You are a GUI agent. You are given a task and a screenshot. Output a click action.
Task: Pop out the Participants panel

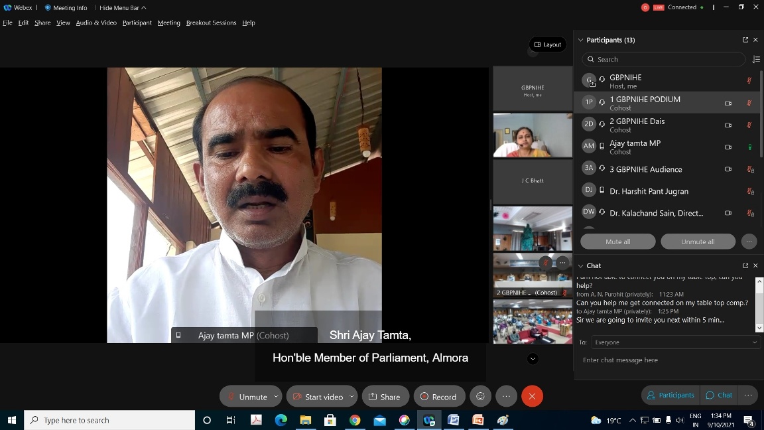745,40
